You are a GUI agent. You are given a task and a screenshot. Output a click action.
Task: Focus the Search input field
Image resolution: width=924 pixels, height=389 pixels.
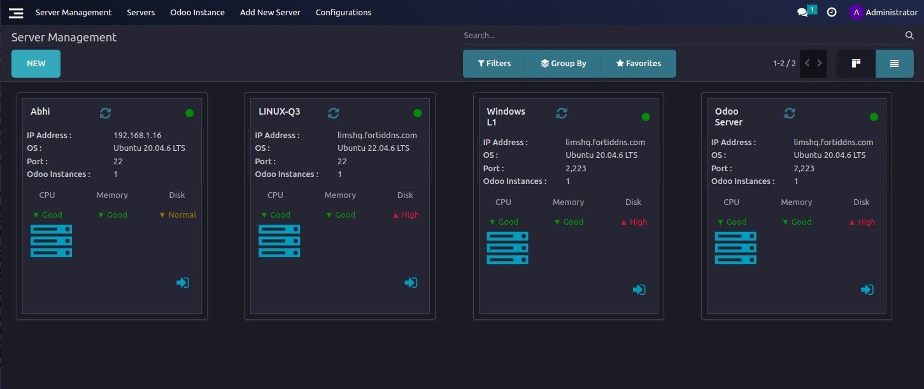click(x=683, y=36)
